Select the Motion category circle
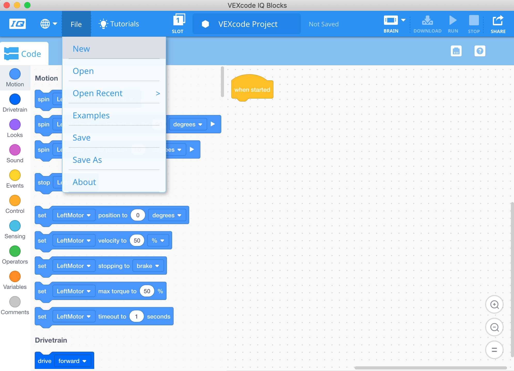The width and height of the screenshot is (514, 371). click(15, 74)
